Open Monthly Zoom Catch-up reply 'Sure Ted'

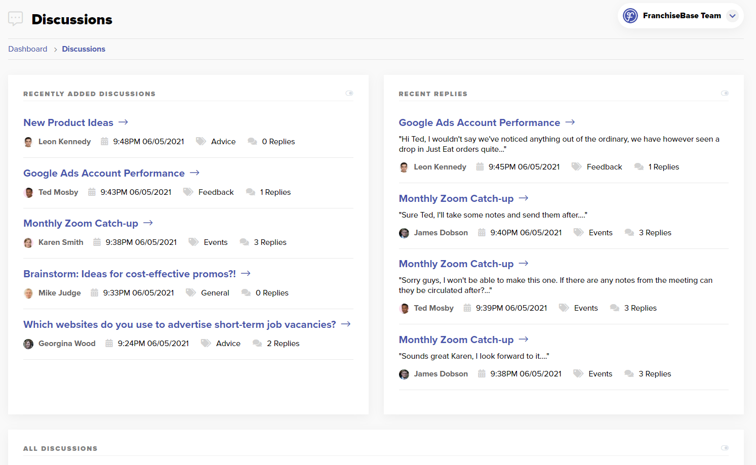[x=456, y=198]
